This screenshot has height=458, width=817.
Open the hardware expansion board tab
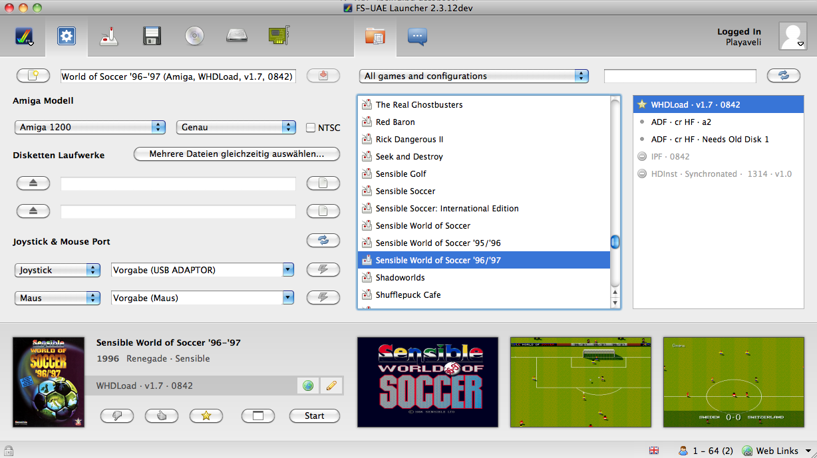click(x=279, y=37)
